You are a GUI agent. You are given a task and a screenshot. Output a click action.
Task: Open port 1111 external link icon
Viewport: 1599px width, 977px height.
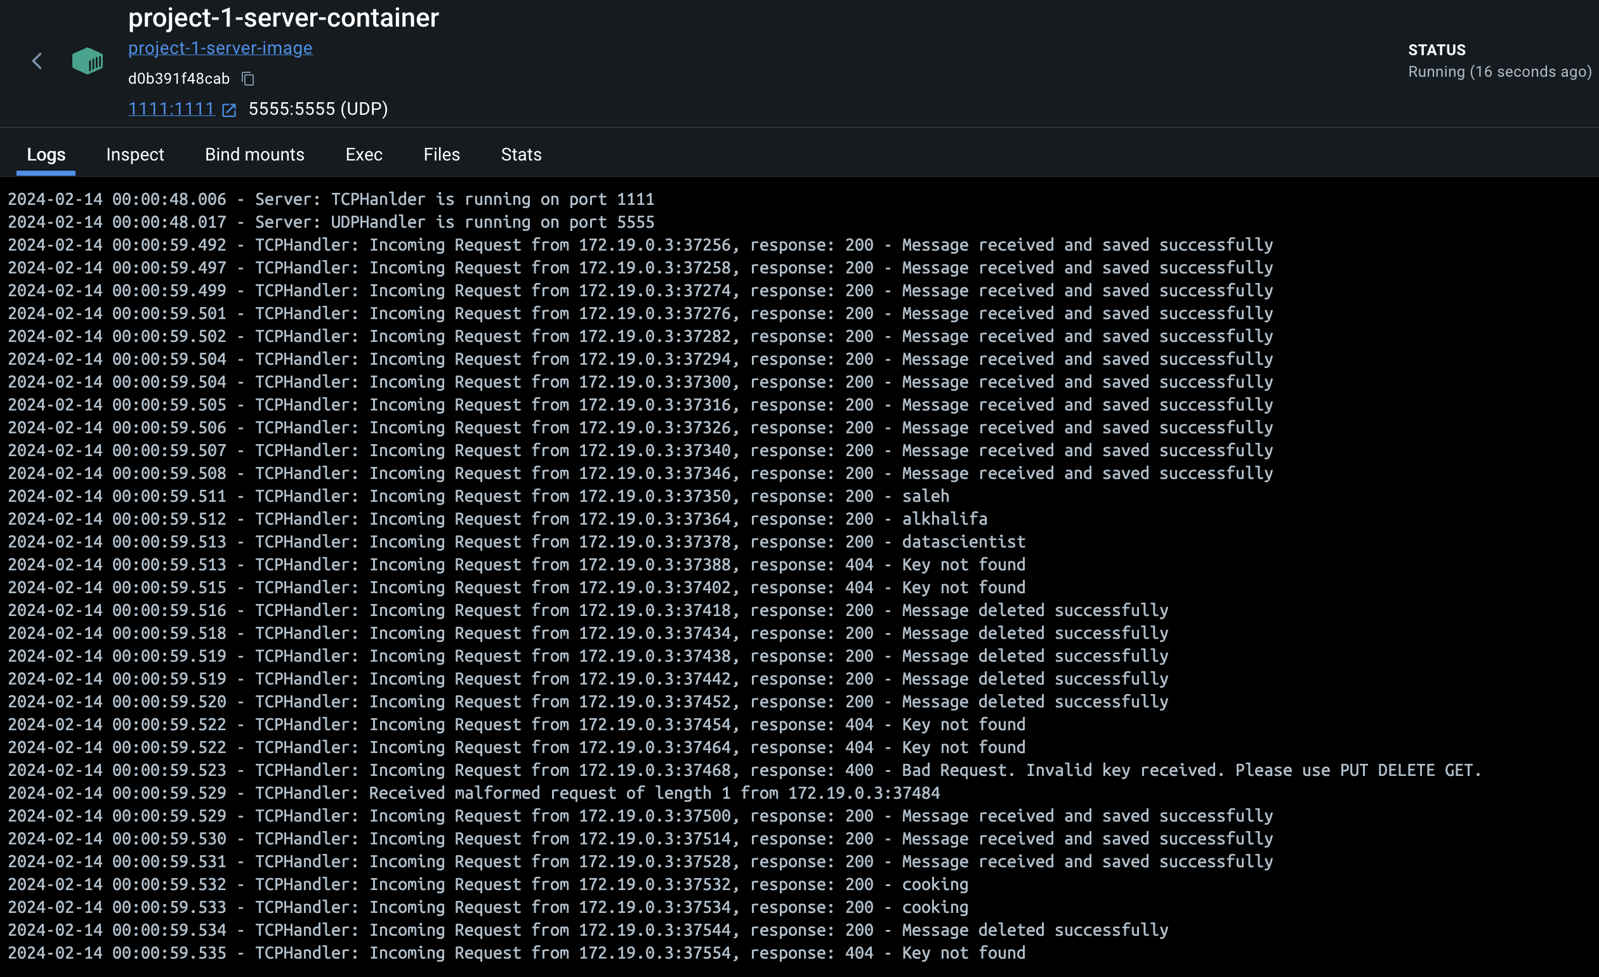[x=229, y=110]
